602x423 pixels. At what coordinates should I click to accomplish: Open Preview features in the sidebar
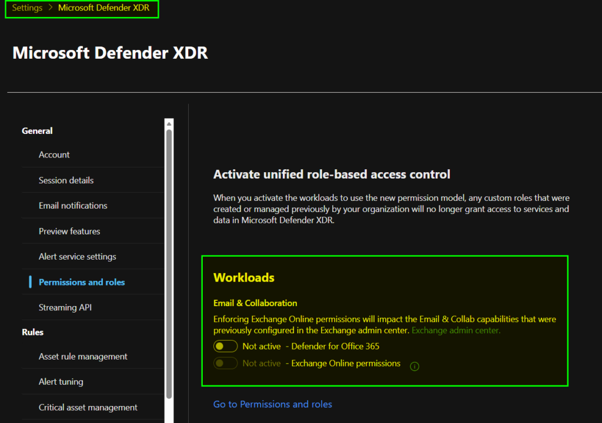pos(69,231)
